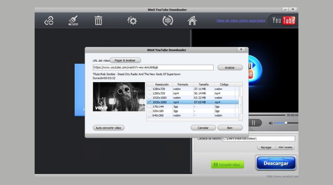333x185 pixels.
Task: Mute audio with the speaker icon
Action: [271, 123]
